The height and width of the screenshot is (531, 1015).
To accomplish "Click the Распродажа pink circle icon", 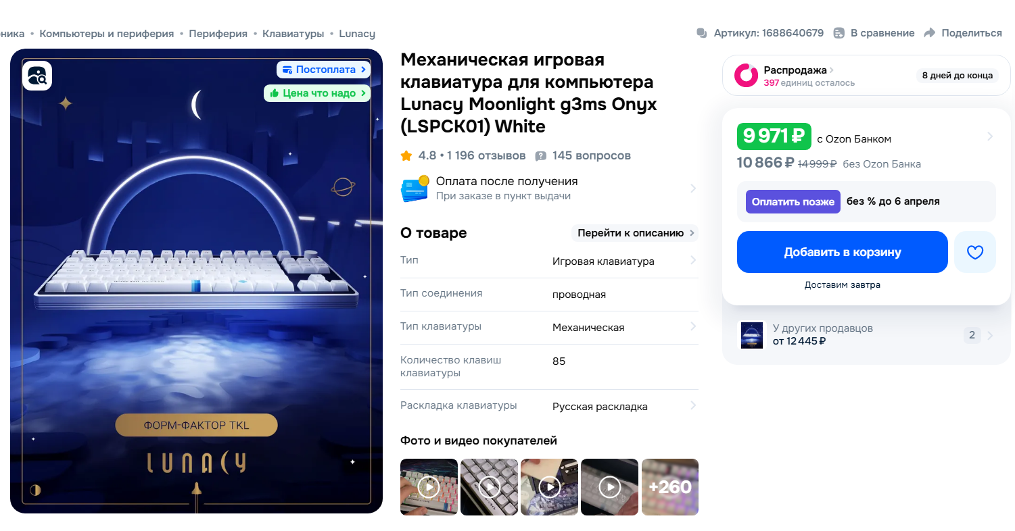I will coord(747,76).
